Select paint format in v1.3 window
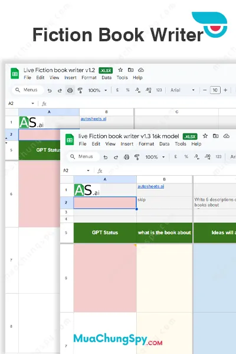Viewport: 236px width, 354px height. click(x=137, y=157)
